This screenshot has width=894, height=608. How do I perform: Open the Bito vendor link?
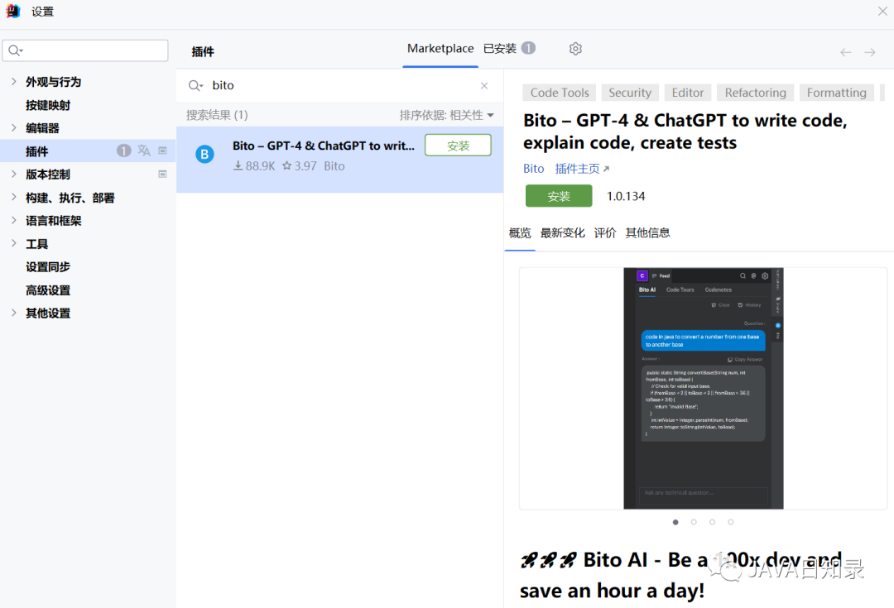534,169
